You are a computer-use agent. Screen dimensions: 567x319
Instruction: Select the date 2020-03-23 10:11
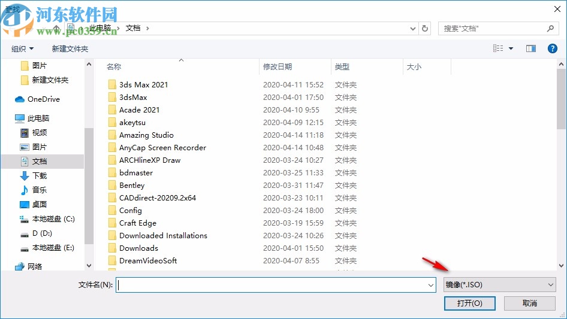pyautogui.click(x=293, y=198)
